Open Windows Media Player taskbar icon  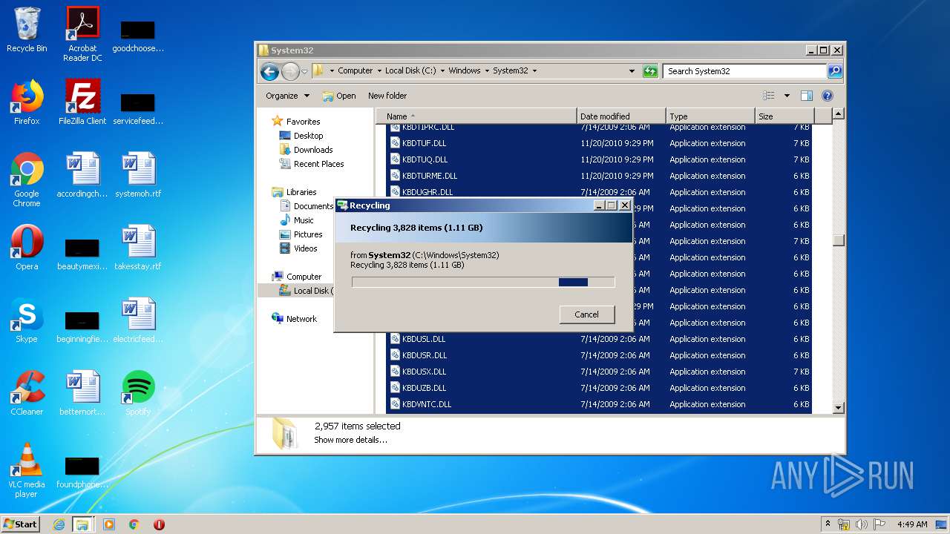(109, 524)
